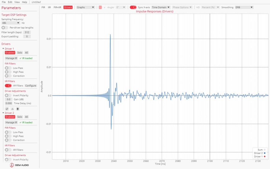Image resolution: width=270 pixels, height=169 pixels.
Task: Select the horizontal 'h' orientation button
Action: [100, 7]
